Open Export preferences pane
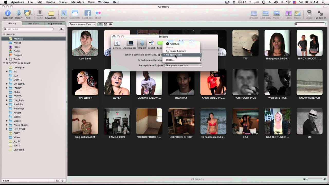Viewport: 329px width, 185px height. (x=151, y=44)
